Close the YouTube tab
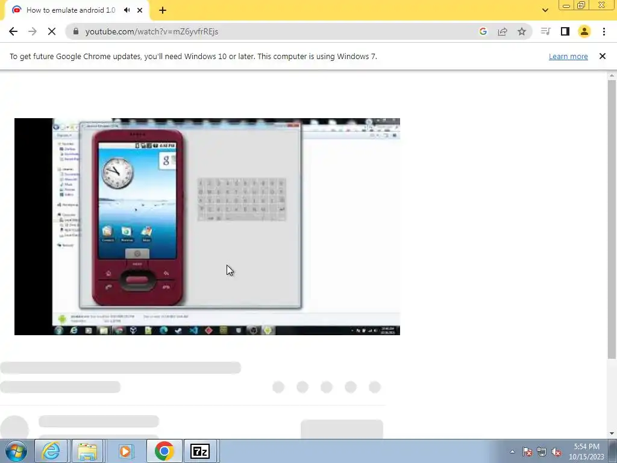The image size is (617, 463). (x=140, y=10)
